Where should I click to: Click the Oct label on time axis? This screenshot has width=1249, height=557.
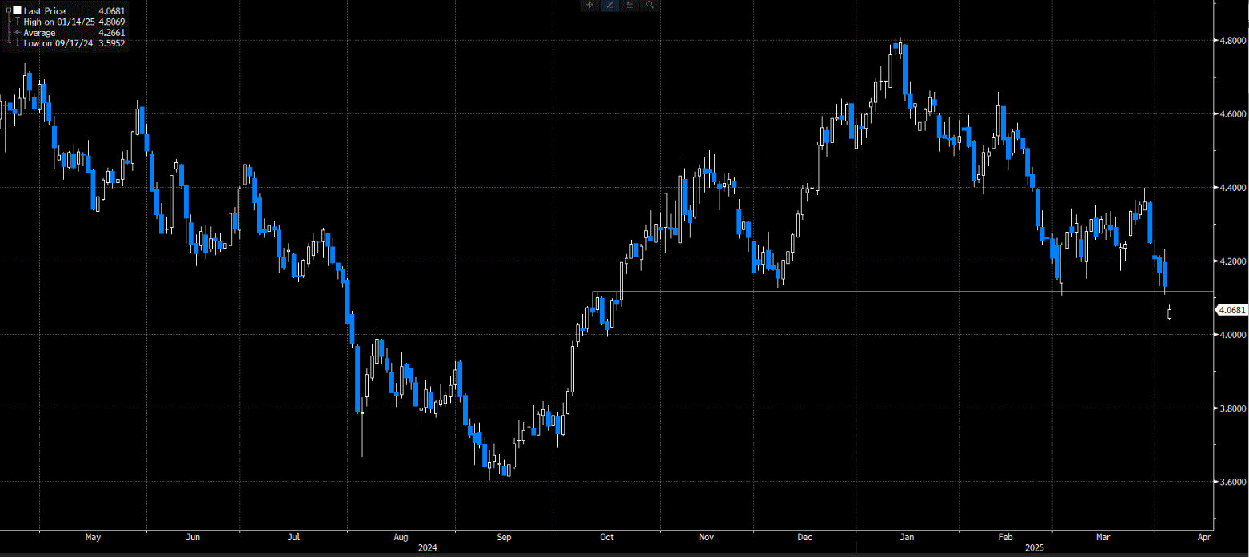[x=606, y=538]
